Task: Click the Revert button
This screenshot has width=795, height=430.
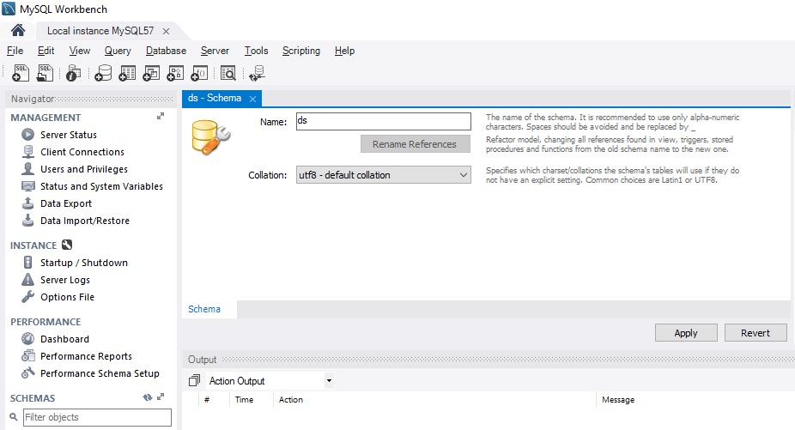Action: [x=756, y=333]
